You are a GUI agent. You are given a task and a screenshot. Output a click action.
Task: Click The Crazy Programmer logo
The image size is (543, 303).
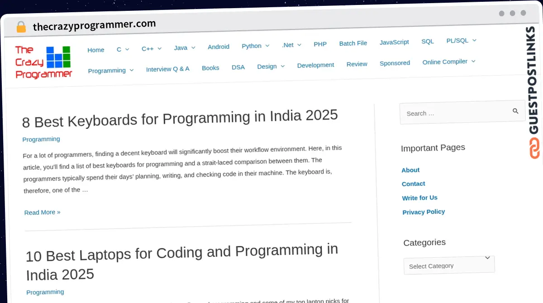click(43, 62)
